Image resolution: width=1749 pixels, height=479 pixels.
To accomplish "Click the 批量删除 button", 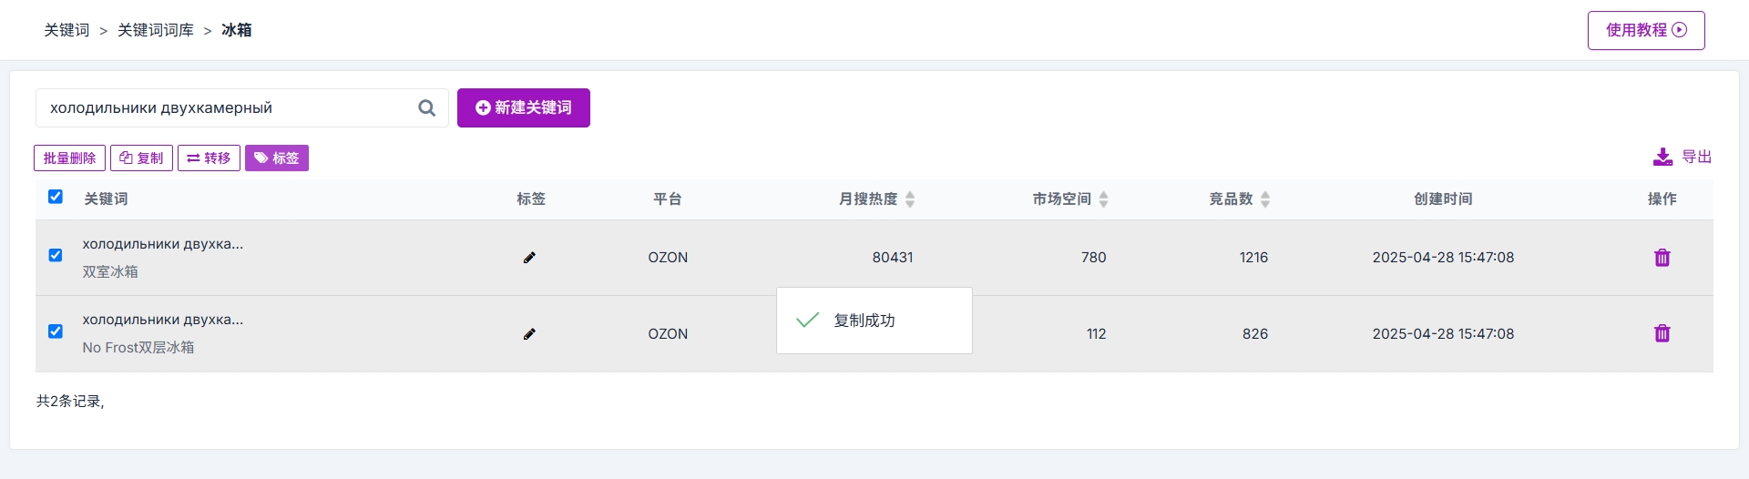I will [69, 158].
